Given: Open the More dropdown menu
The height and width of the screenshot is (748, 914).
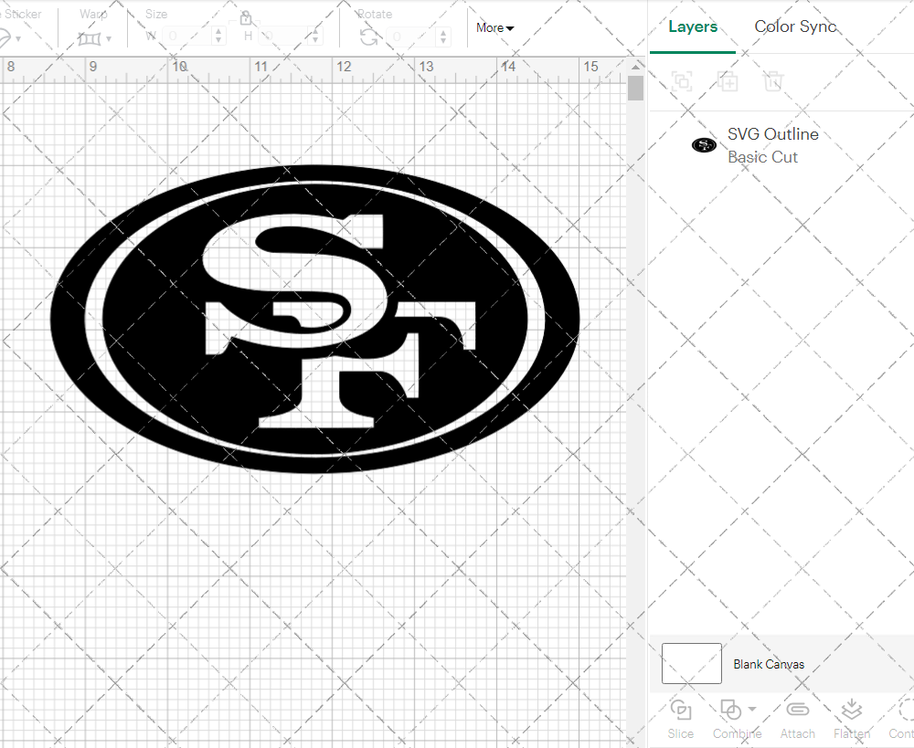Looking at the screenshot, I should (494, 28).
